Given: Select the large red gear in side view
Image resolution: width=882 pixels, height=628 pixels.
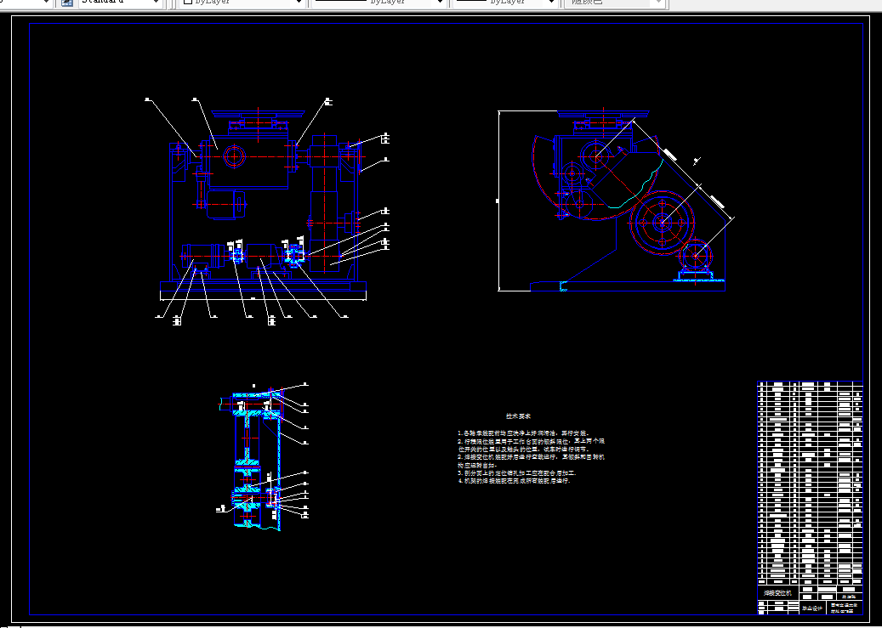Looking at the screenshot, I should [x=662, y=223].
